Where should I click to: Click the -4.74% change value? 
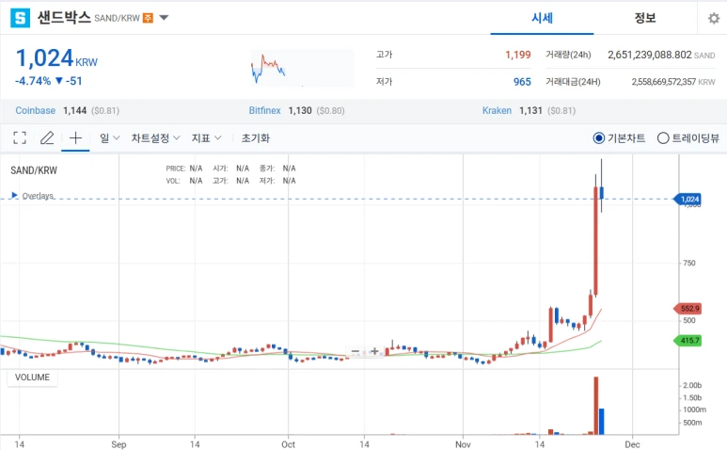(33, 81)
